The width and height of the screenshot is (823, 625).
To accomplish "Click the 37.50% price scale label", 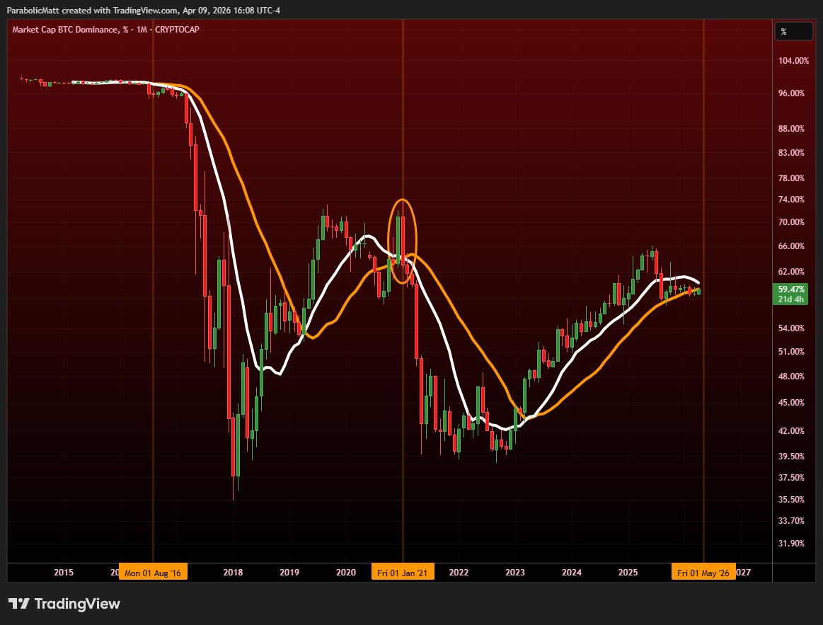I will [x=791, y=478].
